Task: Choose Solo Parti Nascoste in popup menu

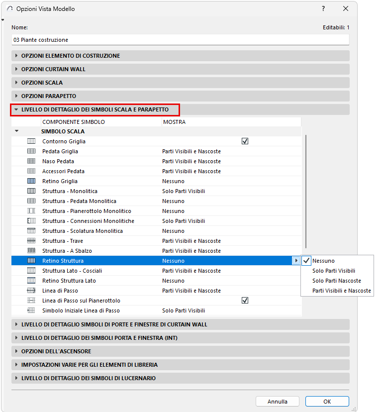Action: coord(337,281)
